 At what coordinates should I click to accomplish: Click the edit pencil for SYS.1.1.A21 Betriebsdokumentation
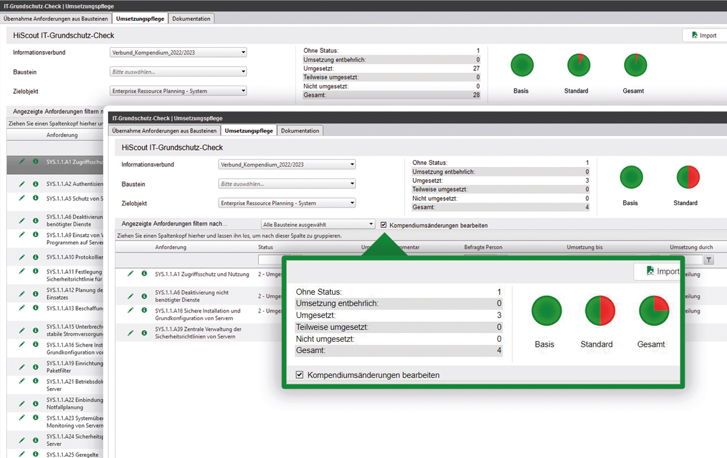(22, 381)
